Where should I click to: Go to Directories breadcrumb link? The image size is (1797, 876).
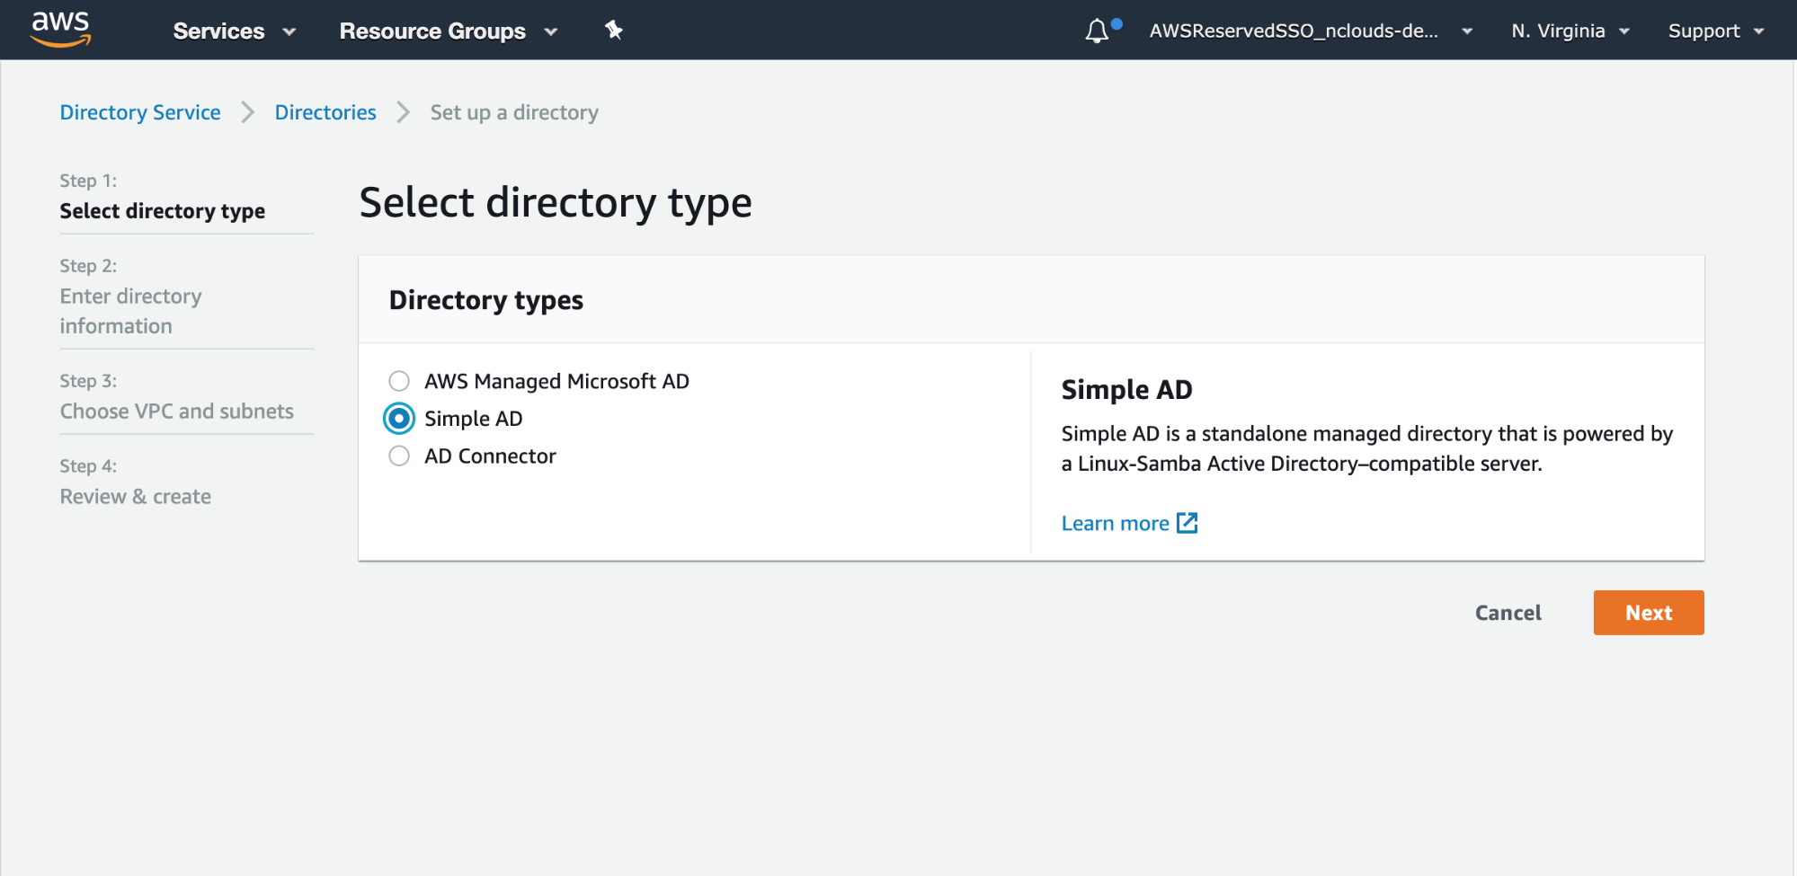coord(325,112)
